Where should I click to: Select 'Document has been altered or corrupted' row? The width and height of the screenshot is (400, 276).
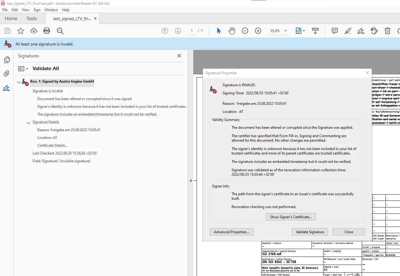84,99
